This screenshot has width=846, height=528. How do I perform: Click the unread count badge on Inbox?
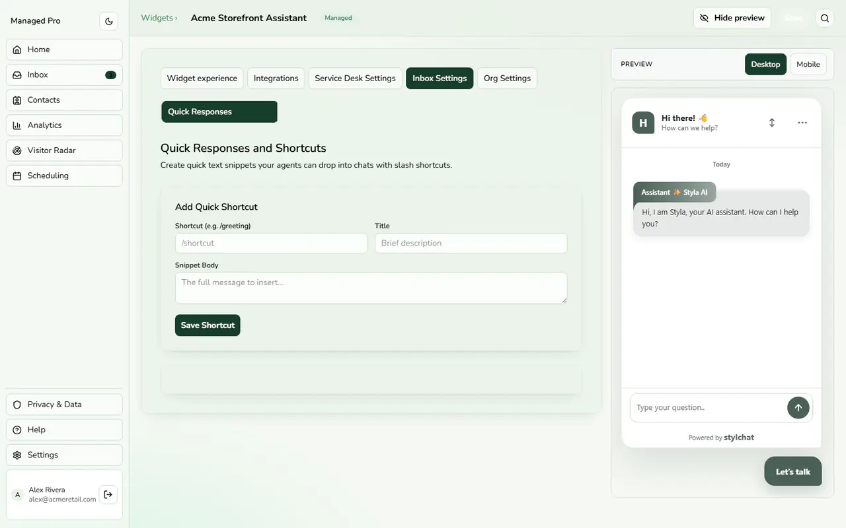click(110, 75)
